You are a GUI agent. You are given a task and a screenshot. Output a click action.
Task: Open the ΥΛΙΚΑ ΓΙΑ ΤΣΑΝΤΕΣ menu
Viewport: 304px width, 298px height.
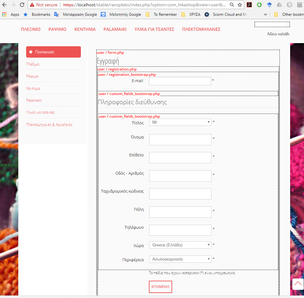click(154, 29)
